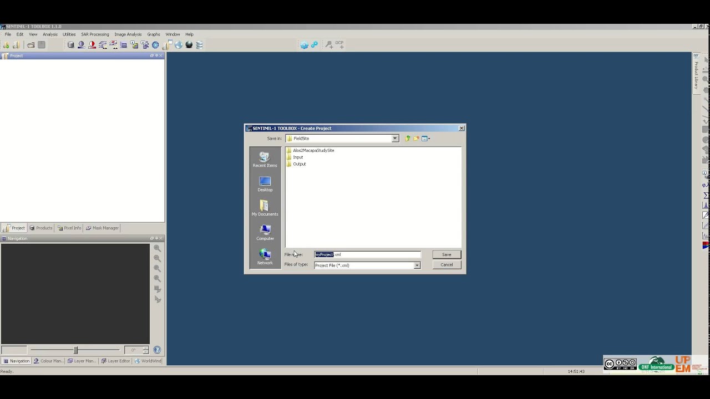Click the zoom factor field in Navigation panel

click(14, 350)
